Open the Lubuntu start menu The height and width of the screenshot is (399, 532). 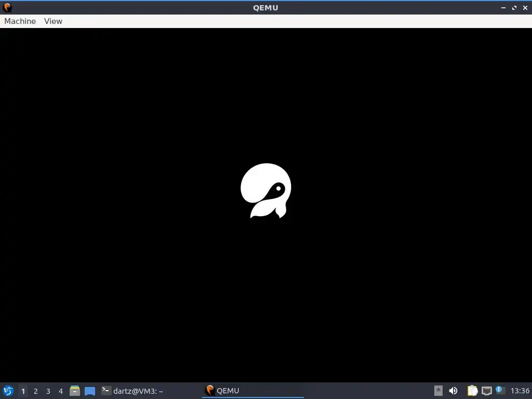point(8,391)
